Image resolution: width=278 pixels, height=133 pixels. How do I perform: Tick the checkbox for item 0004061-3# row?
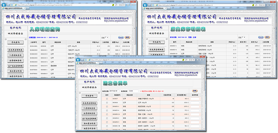pyautogui.click(x=107, y=126)
